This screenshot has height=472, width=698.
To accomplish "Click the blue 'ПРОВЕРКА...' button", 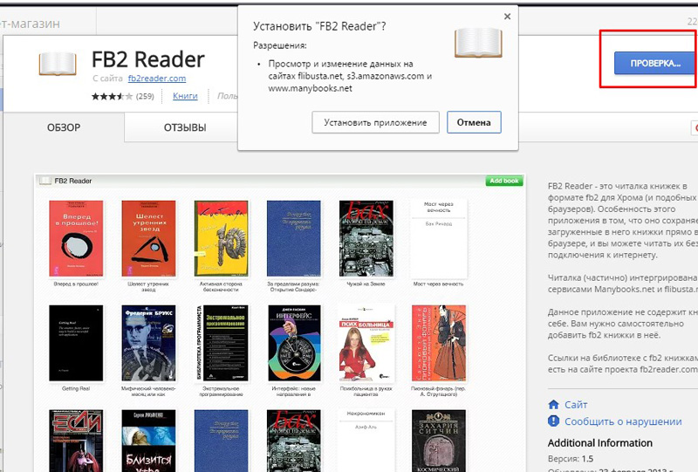I will 654,63.
